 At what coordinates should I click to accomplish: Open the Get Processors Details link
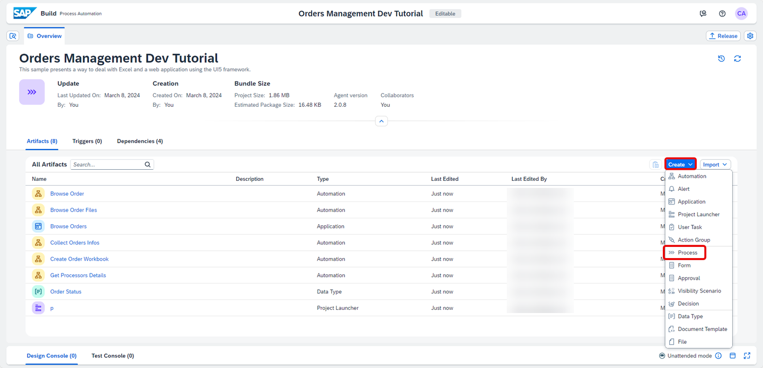coord(78,275)
